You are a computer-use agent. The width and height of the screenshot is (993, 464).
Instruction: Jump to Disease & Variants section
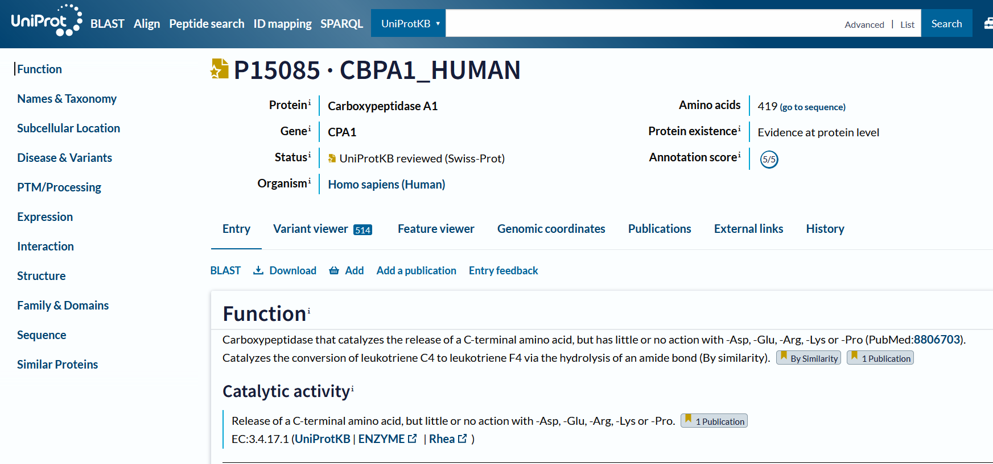point(64,158)
